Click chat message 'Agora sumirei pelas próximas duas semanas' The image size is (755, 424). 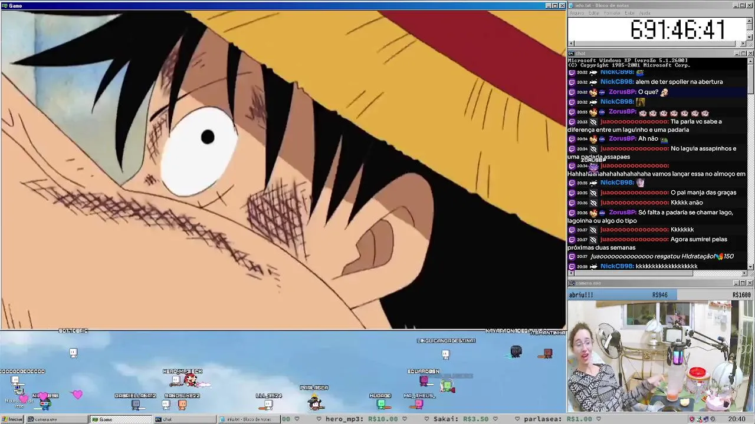point(647,243)
